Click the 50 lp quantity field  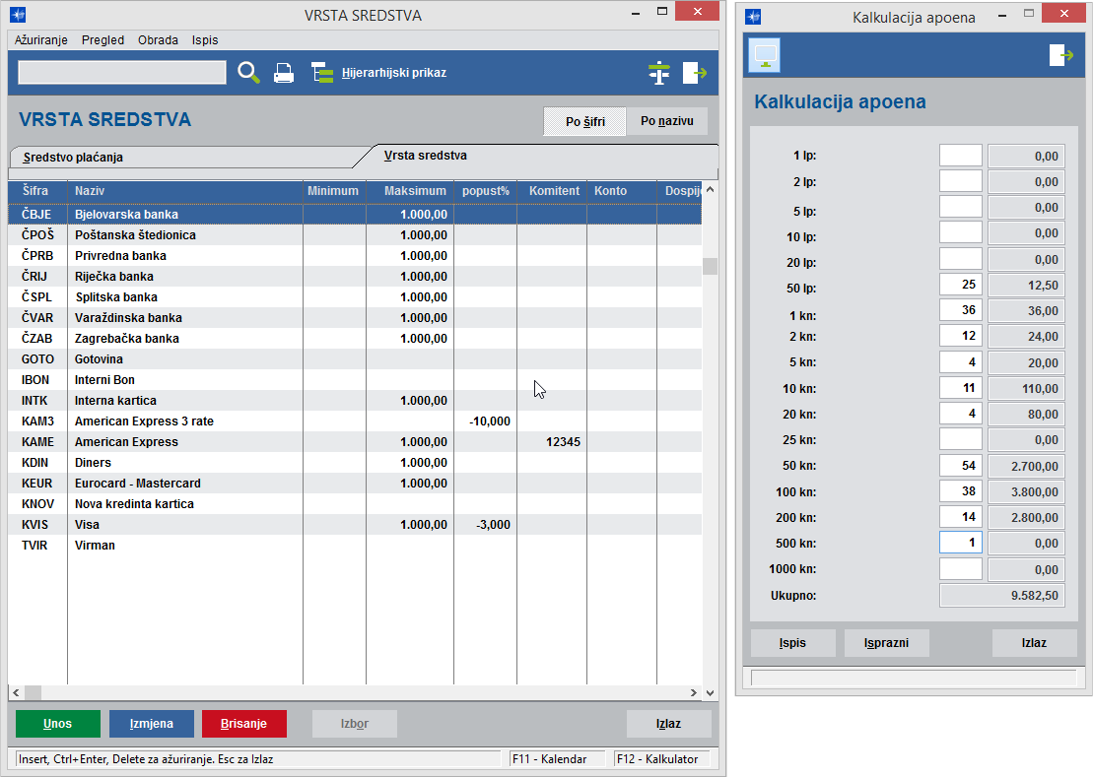pyautogui.click(x=961, y=284)
